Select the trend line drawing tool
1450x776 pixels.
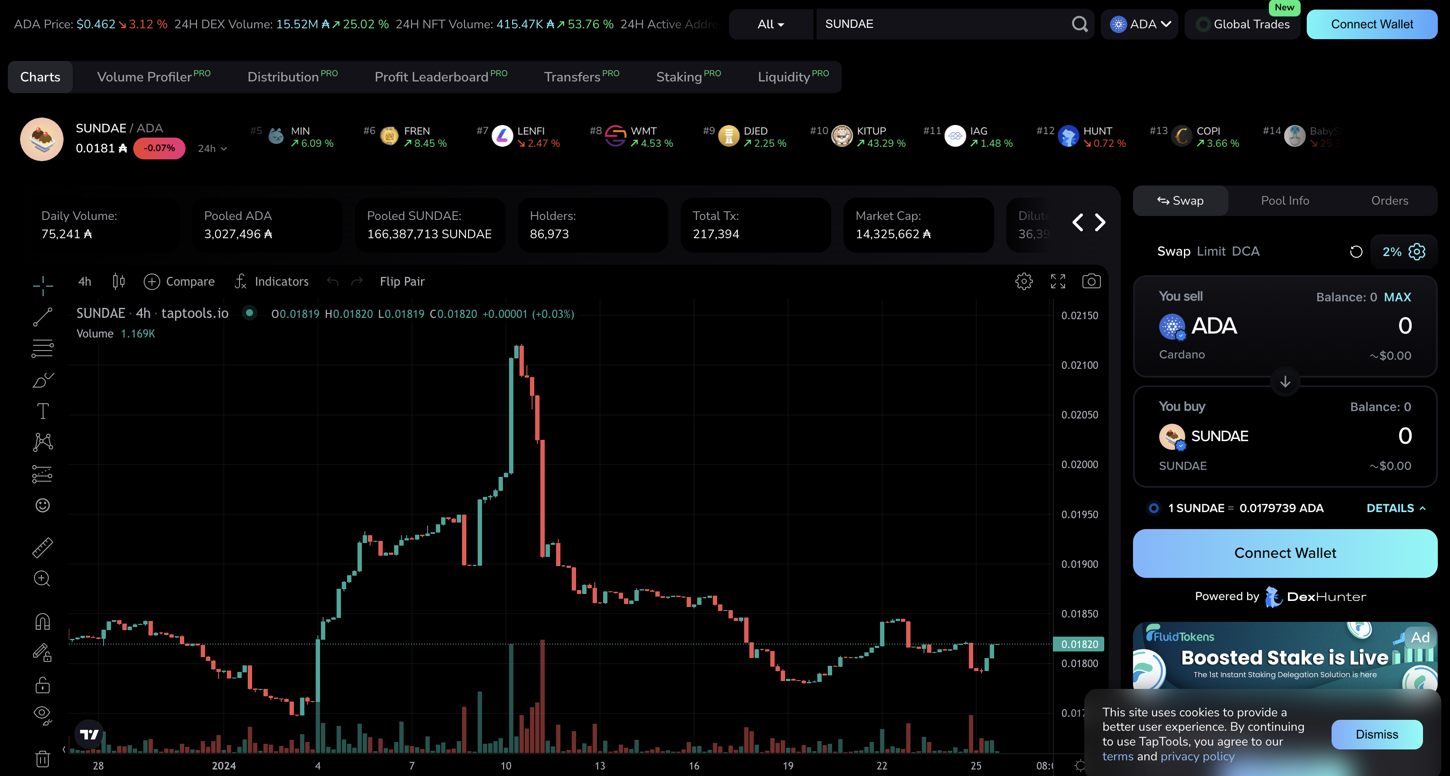pyautogui.click(x=42, y=318)
